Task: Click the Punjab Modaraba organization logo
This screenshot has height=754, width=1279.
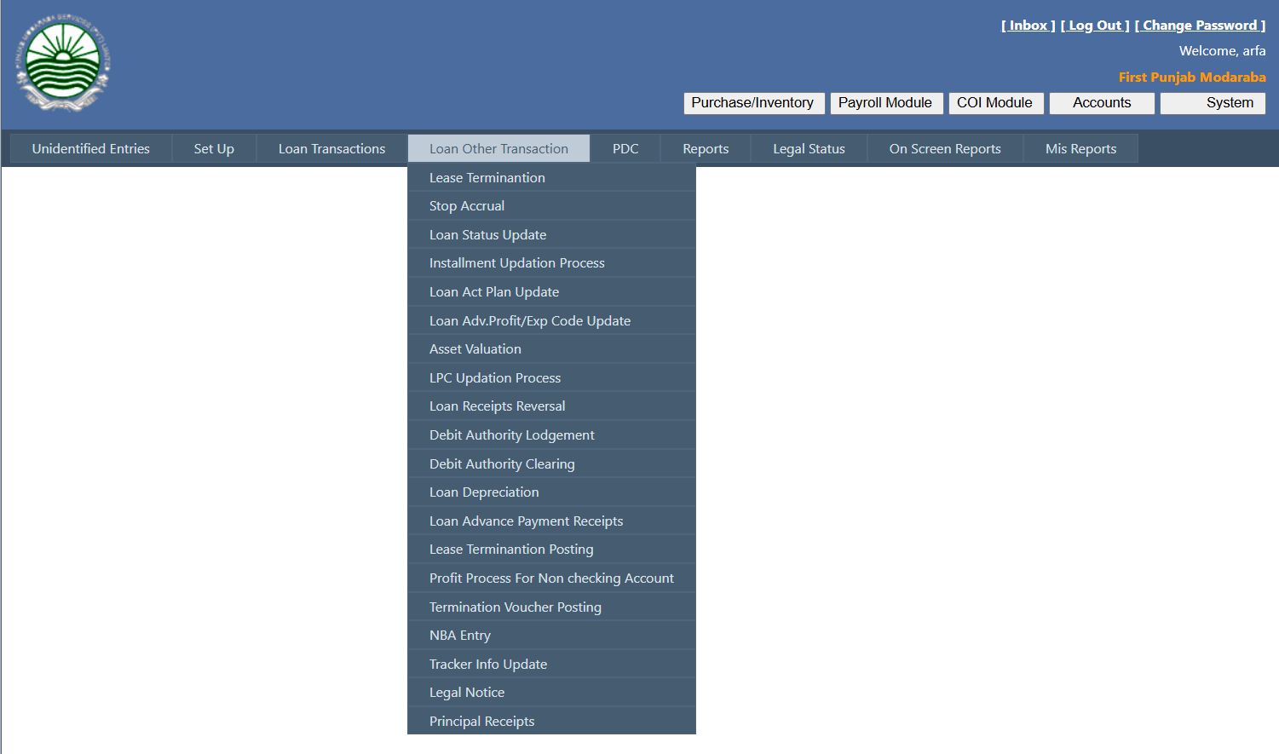Action: [61, 60]
